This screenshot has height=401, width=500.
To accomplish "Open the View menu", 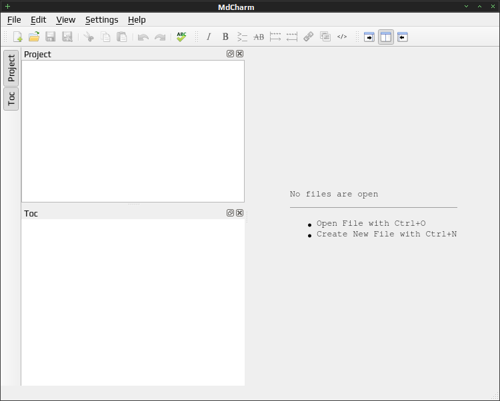I will click(66, 20).
